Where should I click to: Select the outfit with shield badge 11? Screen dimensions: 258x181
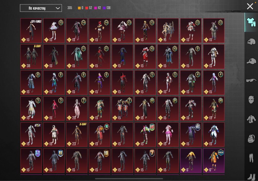(54, 161)
